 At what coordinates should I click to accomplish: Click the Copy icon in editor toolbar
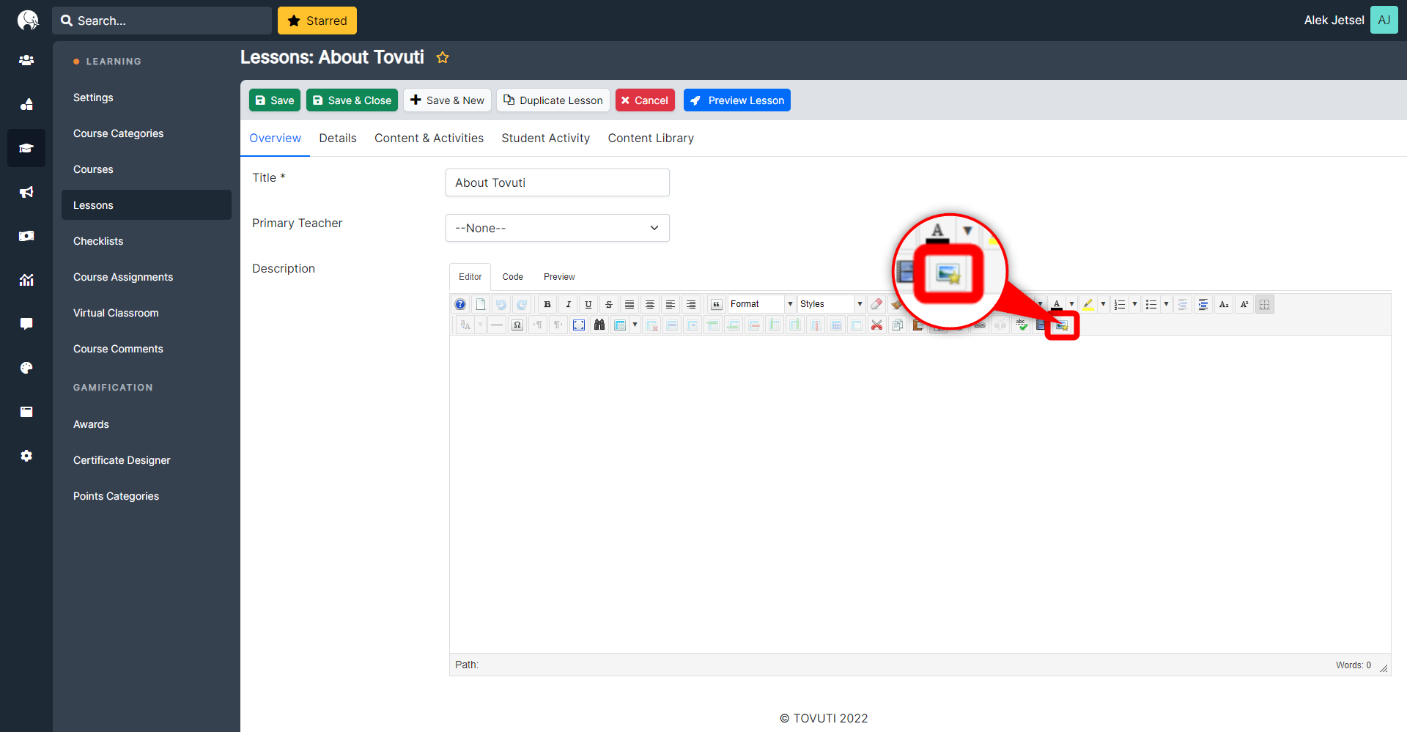click(898, 325)
